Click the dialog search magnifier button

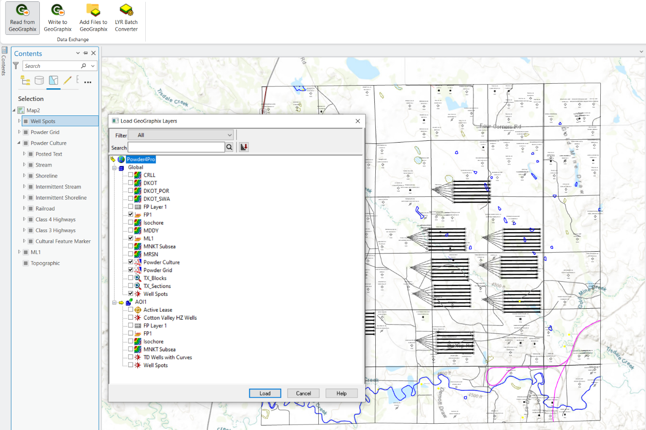(x=230, y=147)
